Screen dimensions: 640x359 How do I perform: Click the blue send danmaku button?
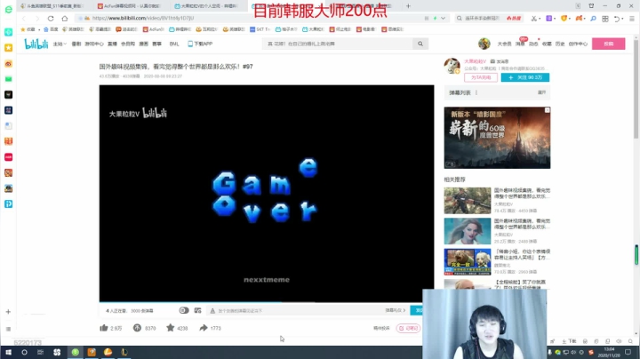(x=417, y=310)
